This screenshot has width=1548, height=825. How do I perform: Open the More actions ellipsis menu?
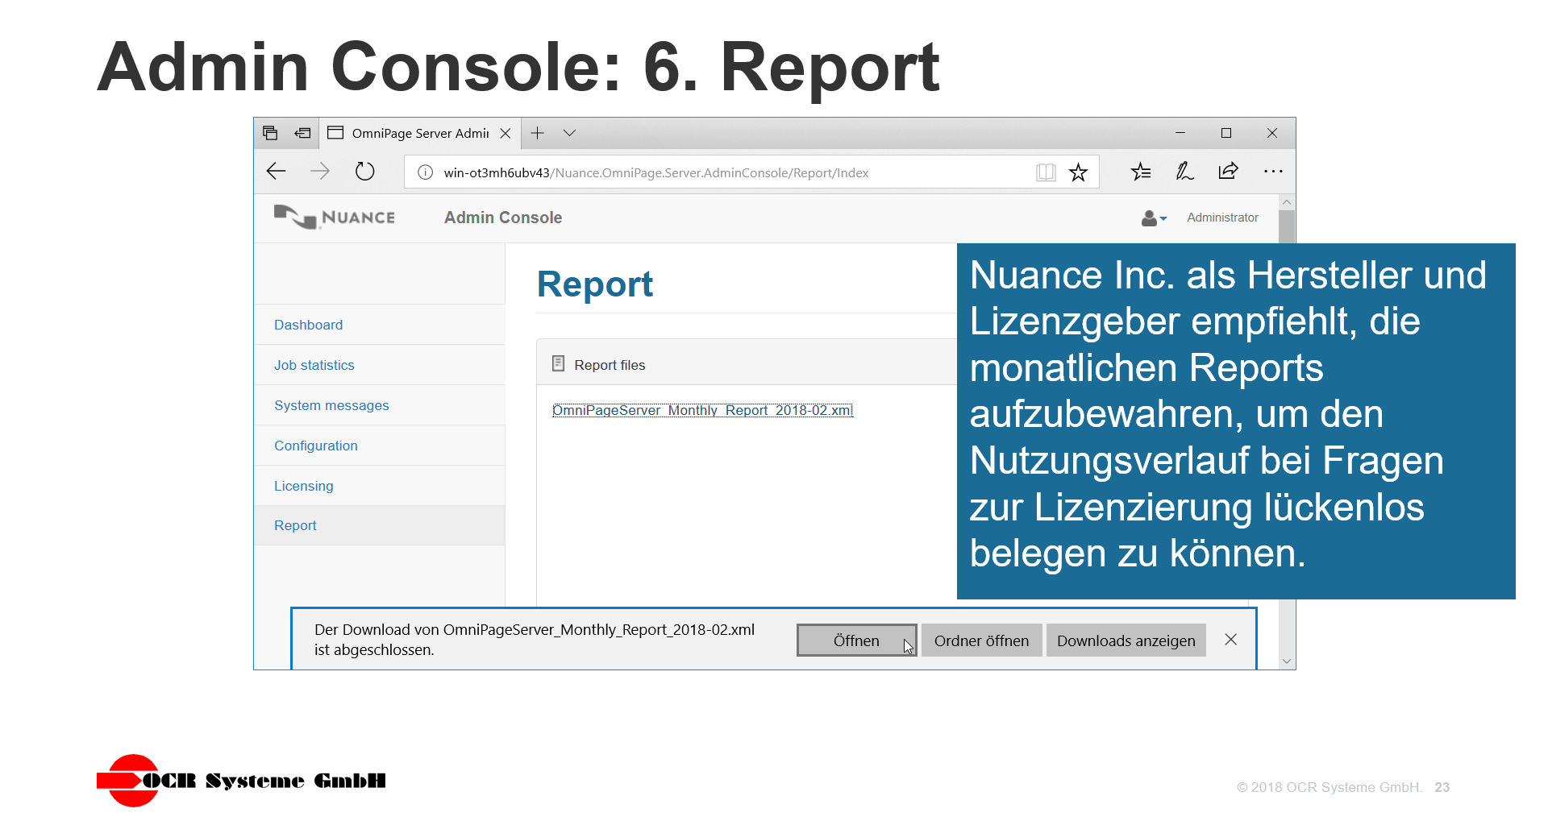pyautogui.click(x=1273, y=171)
